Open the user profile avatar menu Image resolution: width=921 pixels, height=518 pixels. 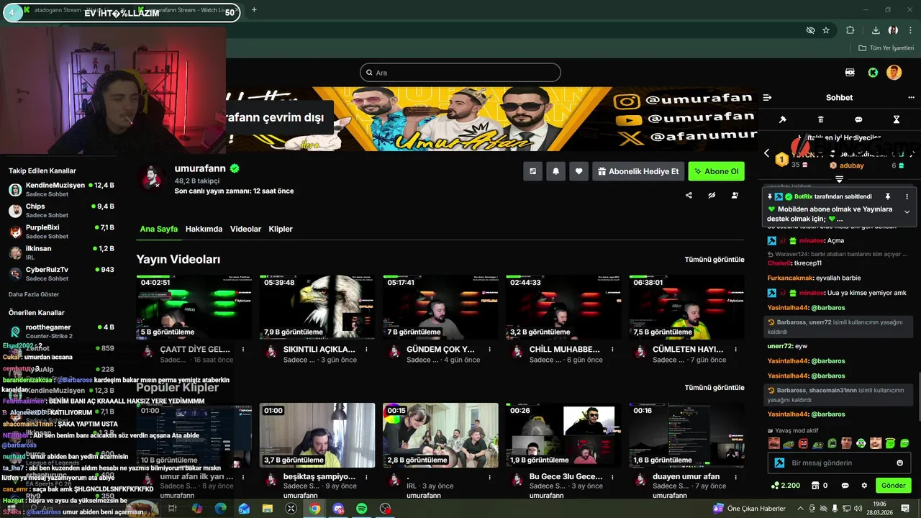pos(894,73)
